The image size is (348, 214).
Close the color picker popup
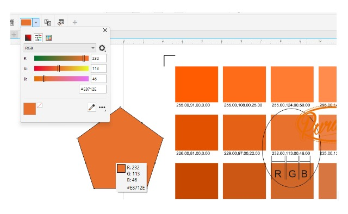pos(105,30)
